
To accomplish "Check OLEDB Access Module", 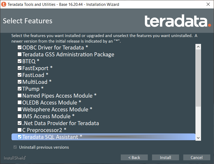I will (x=20, y=102).
